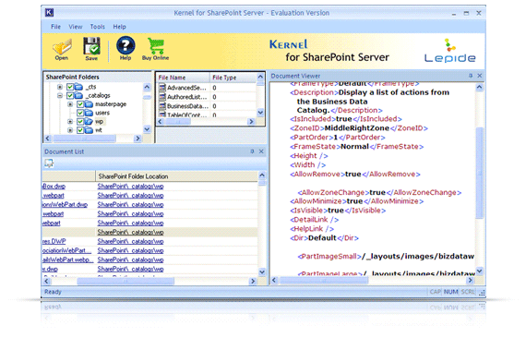Click scroll-down arrow in SharePoint Folders tree
The image size is (526, 338).
click(147, 129)
